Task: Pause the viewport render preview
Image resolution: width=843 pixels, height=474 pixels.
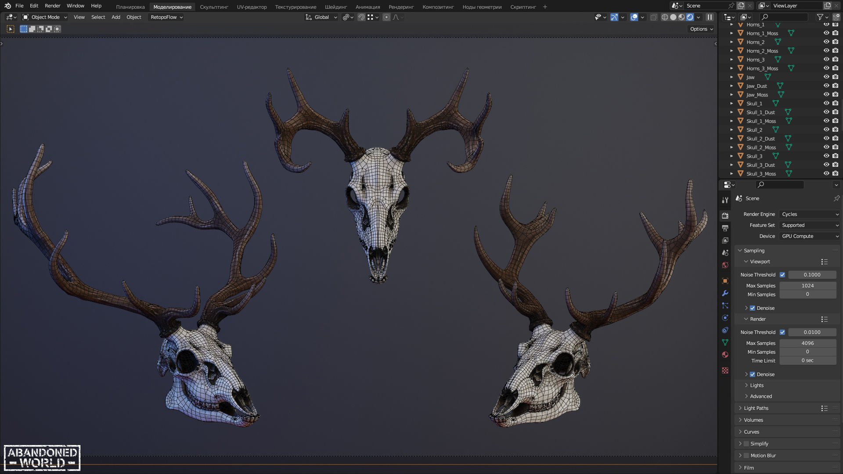Action: pyautogui.click(x=710, y=17)
